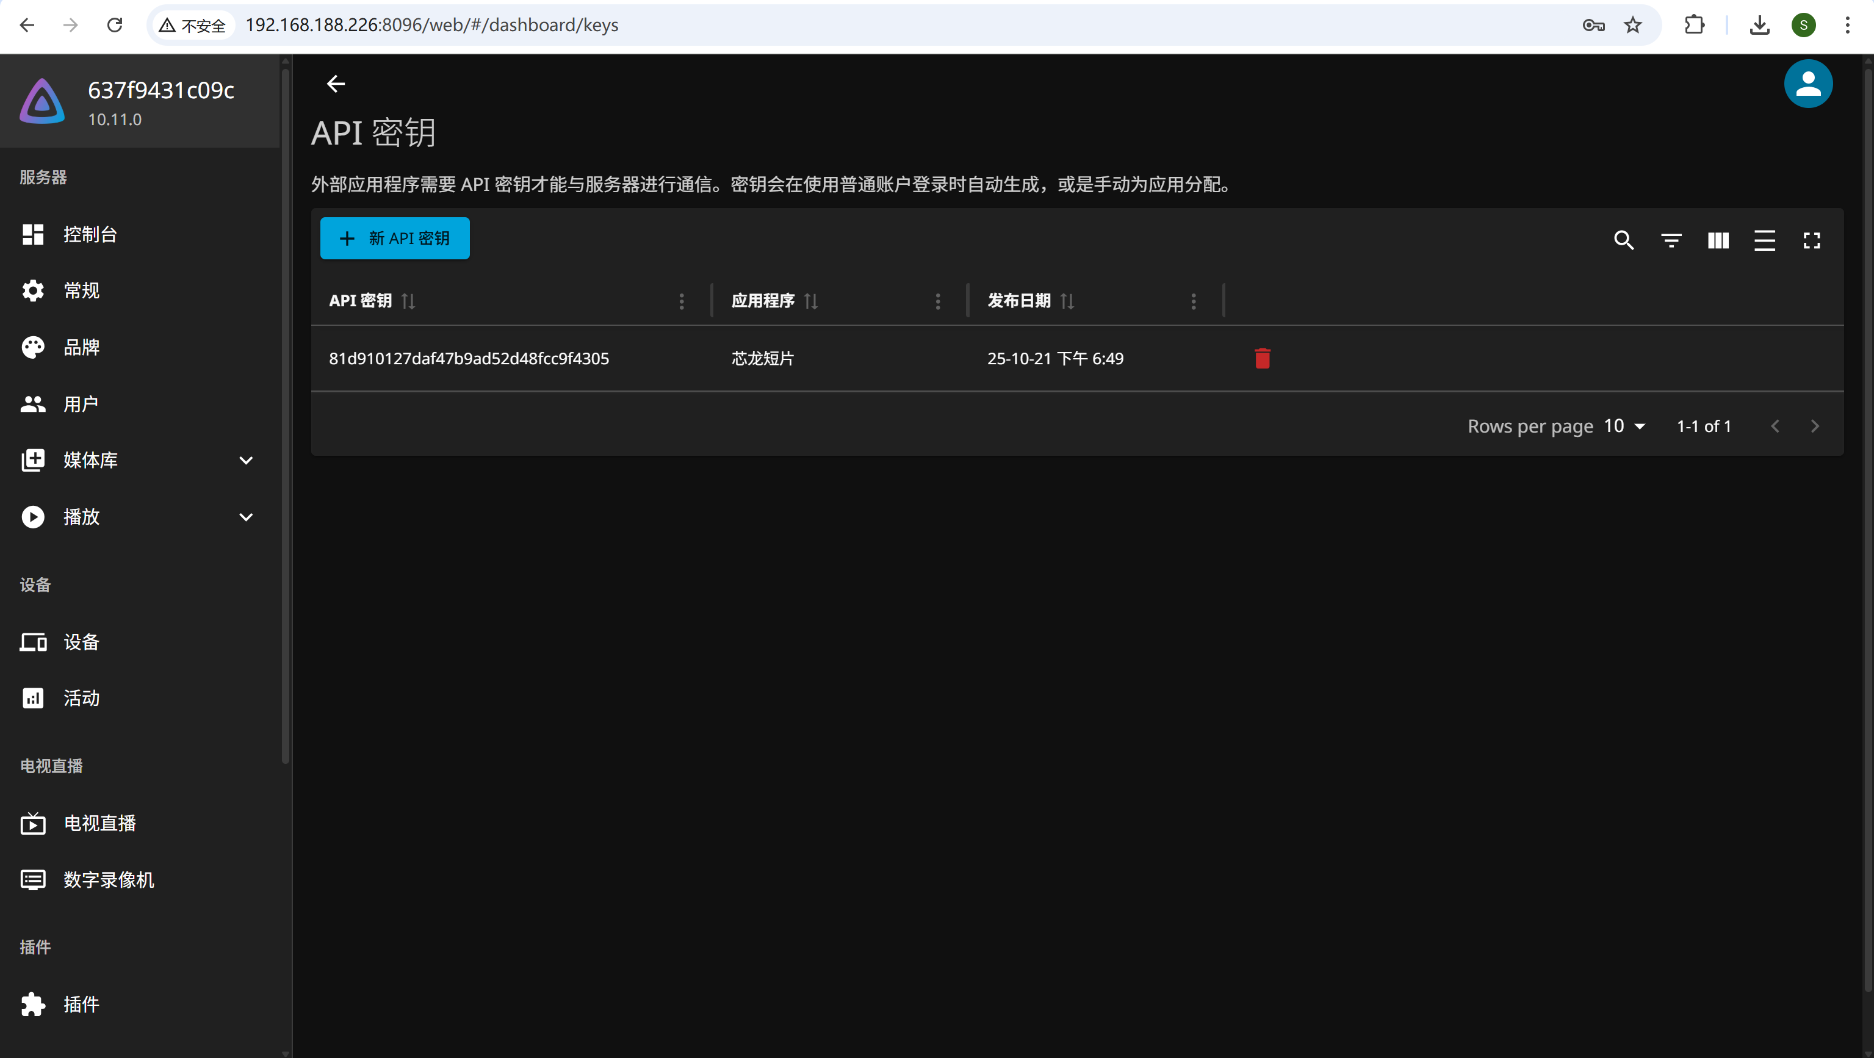Viewport: 1874px width, 1058px height.
Task: Show table filters icon
Action: pos(1671,240)
